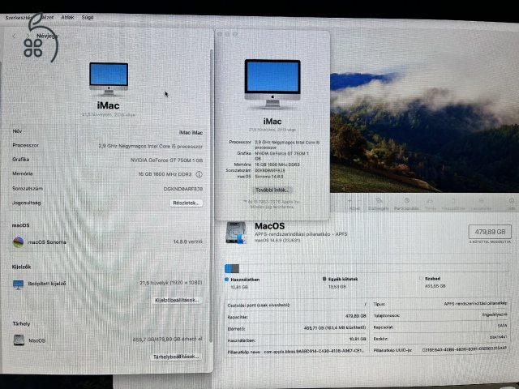
Task: Click the Visszaállítás restore toolbar icon
Action: click(x=453, y=203)
